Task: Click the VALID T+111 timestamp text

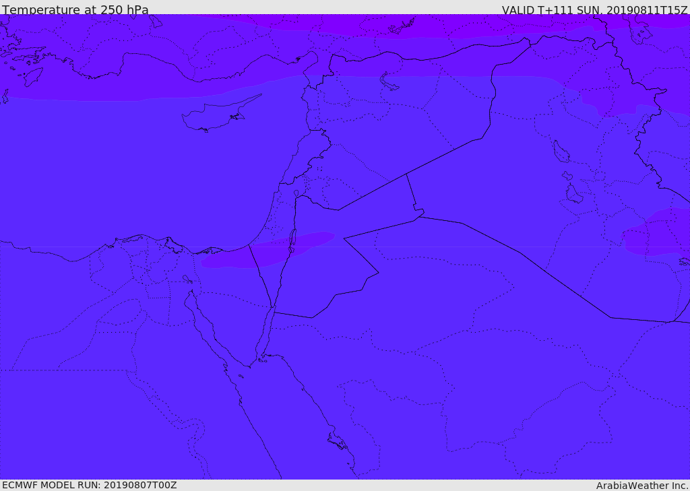Action: (594, 9)
